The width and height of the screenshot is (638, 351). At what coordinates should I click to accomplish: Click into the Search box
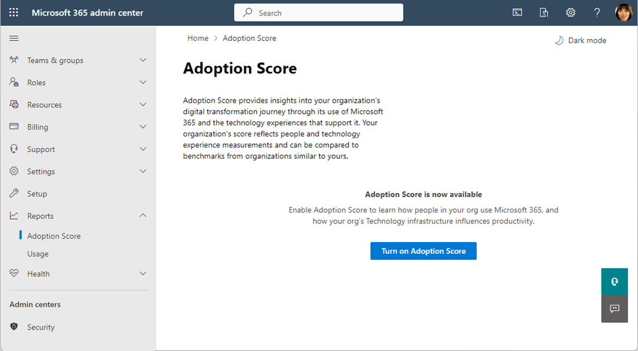point(318,13)
